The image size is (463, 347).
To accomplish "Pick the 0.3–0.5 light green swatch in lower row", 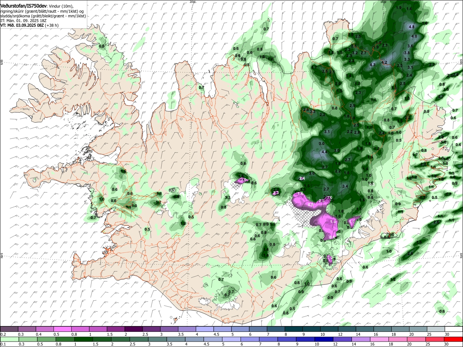I will [x=27, y=339].
